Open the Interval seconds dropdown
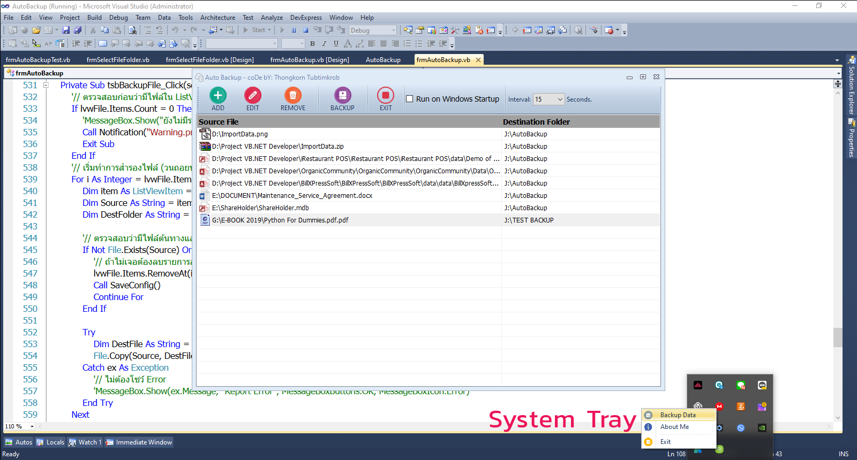Screen dimensions: 857x460 (x=560, y=99)
